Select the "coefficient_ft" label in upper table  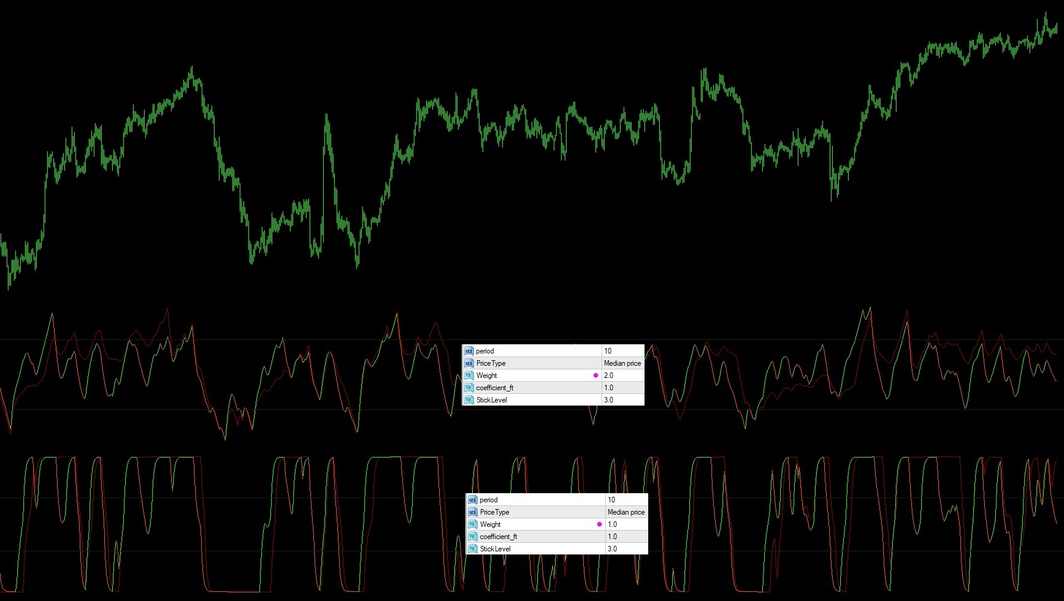pos(495,388)
